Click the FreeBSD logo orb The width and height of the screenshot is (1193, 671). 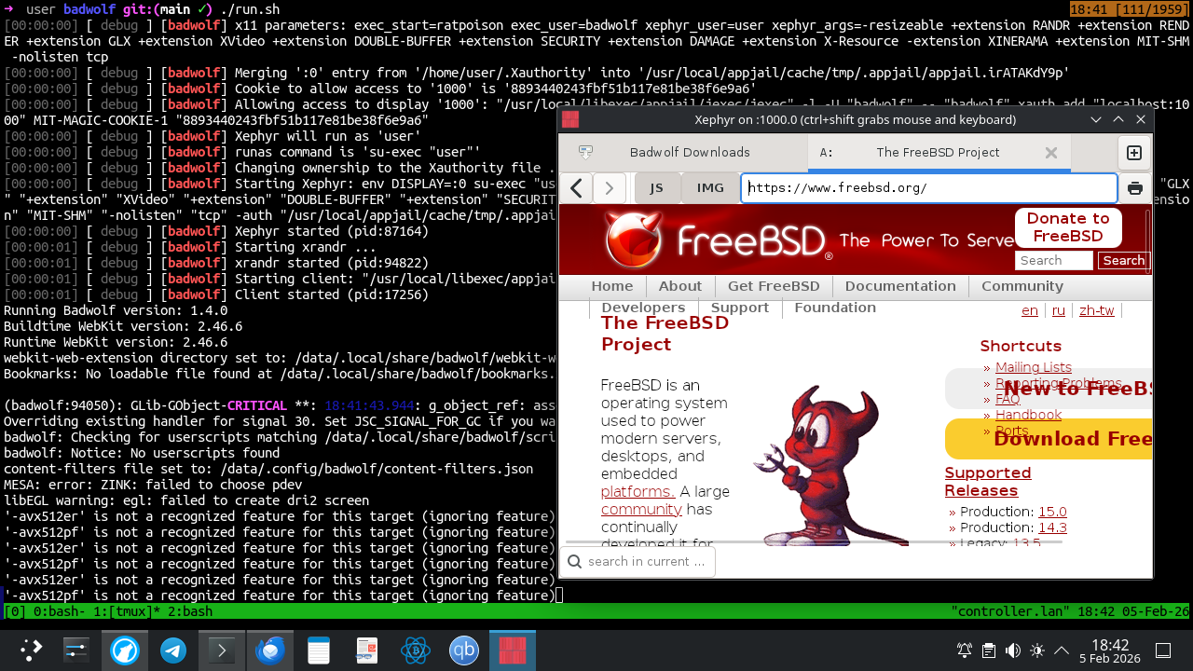(634, 239)
